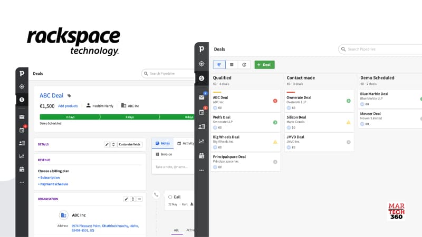Image resolution: width=422 pixels, height=237 pixels.
Task: Open ABC Inc name in Organisation section
Action: pyautogui.click(x=79, y=215)
